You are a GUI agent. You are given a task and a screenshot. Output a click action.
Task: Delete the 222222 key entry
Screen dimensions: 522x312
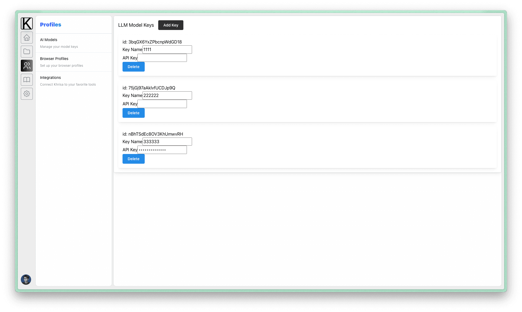[133, 113]
